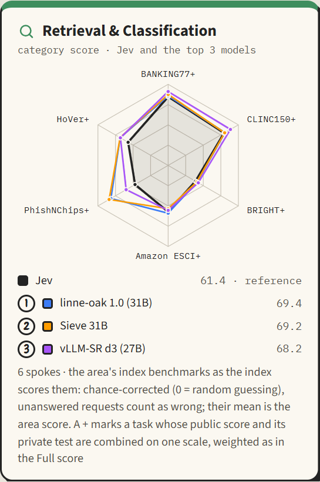The height and width of the screenshot is (482, 320).
Task: Click the Retrieval & Classification heading
Action: click(x=129, y=31)
